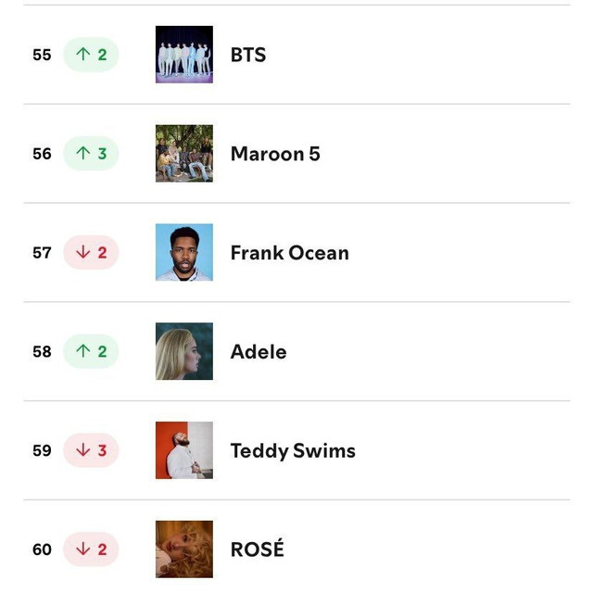593x593 pixels.
Task: Open the Frank Ocean artist photo
Action: tap(184, 252)
